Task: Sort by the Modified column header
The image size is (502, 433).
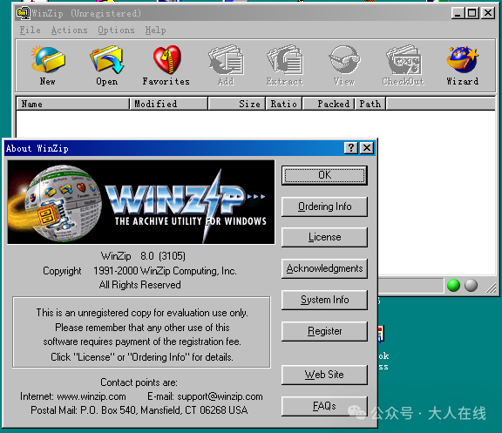Action: point(169,104)
